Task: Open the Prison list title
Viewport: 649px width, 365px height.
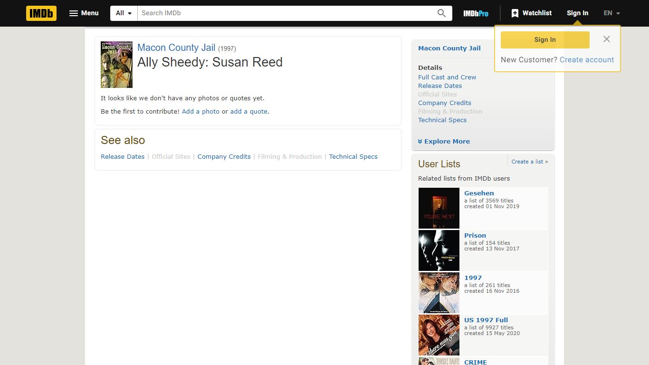Action: (475, 236)
